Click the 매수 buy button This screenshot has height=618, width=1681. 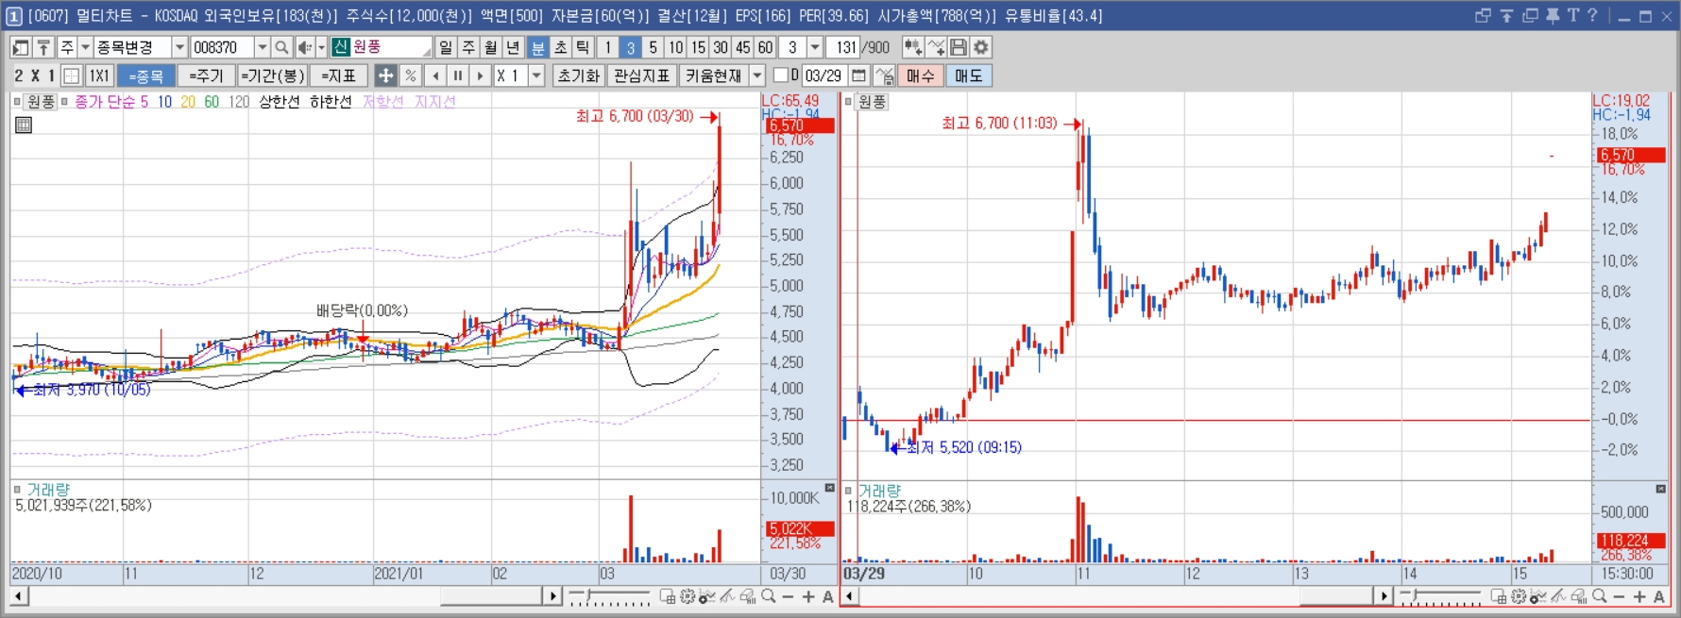pos(920,75)
